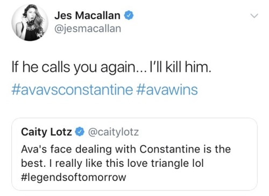Open the @caitylotz handle
Viewport: 269px width, 196px height.
[x=113, y=132]
